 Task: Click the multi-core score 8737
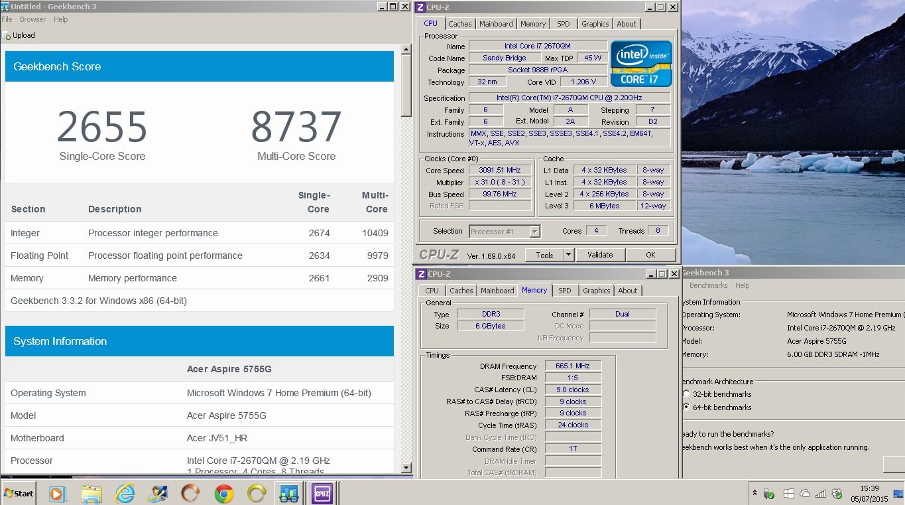click(x=296, y=127)
